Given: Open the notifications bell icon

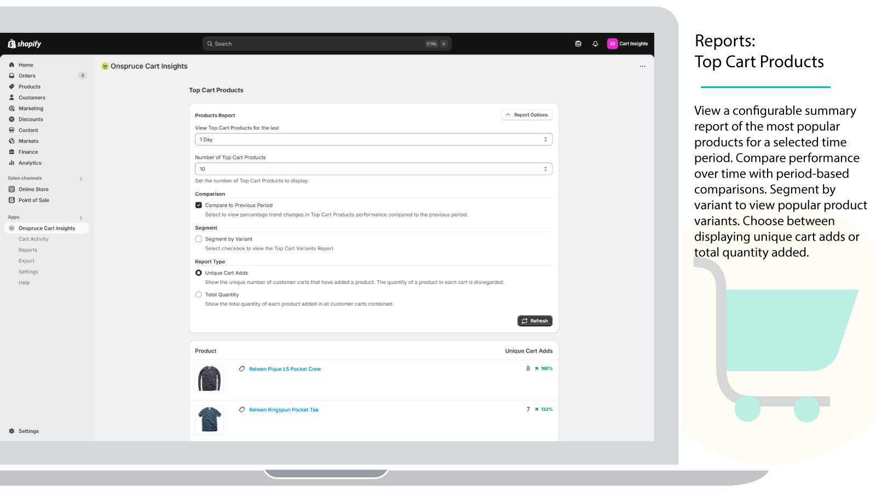Looking at the screenshot, I should click(595, 44).
